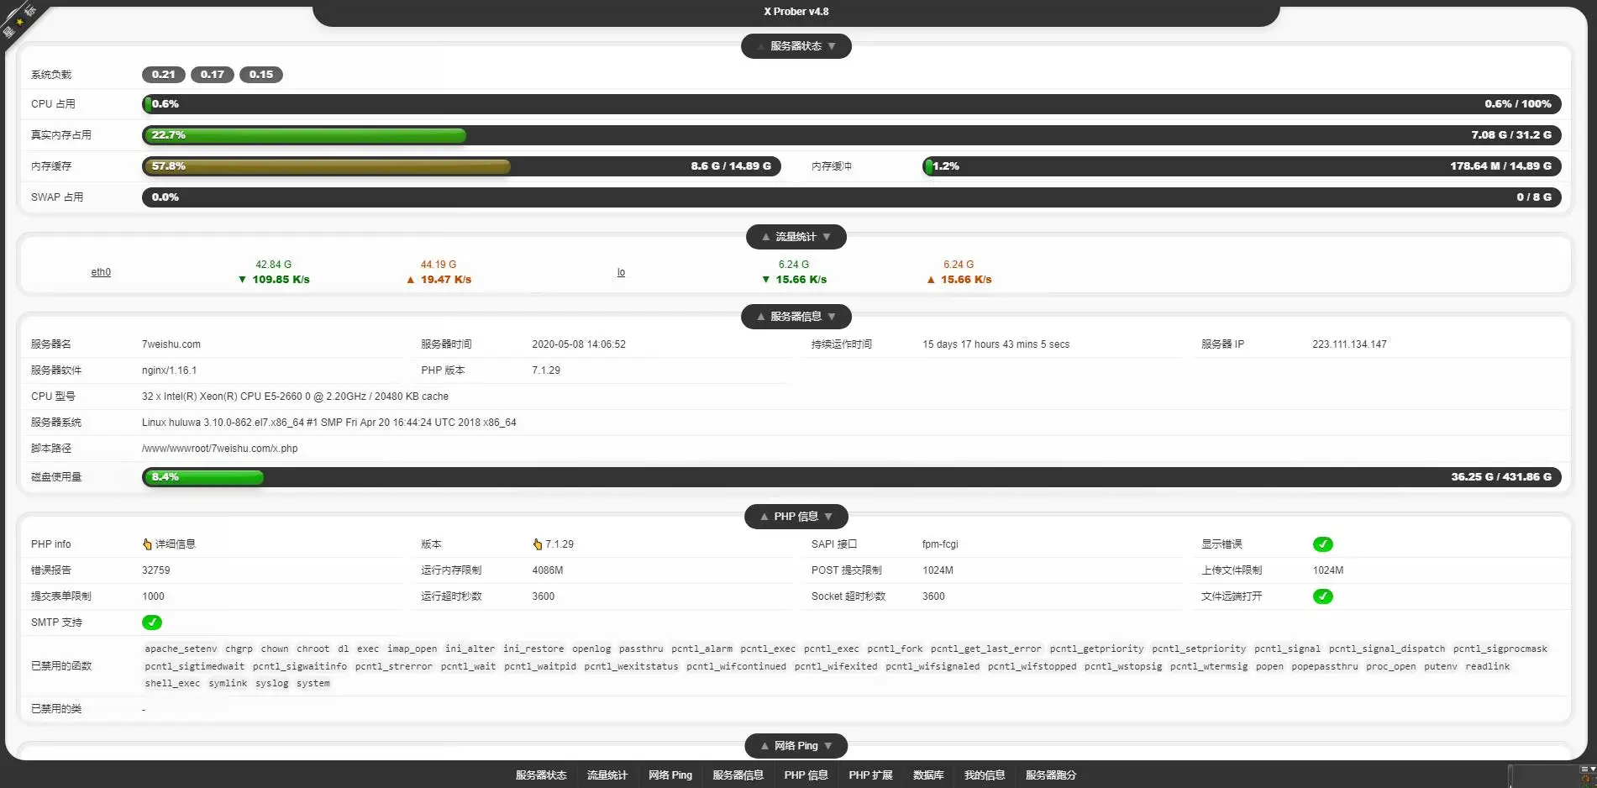Click the down arrow beside 服务器状态 header
1597x788 pixels.
pyautogui.click(x=832, y=46)
